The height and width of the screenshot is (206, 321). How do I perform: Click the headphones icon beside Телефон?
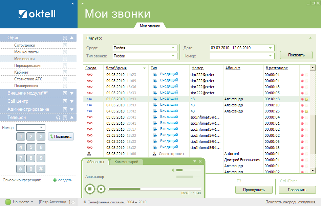58,118
